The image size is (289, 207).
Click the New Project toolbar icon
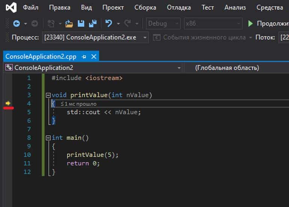51,24
